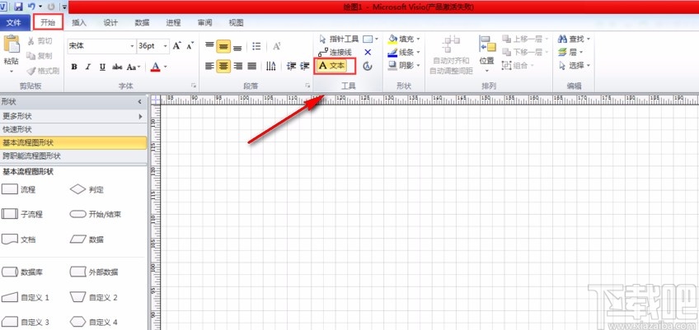Image resolution: width=699 pixels, height=330 pixels.
Task: Open the Select (选择) menu
Action: coord(575,66)
